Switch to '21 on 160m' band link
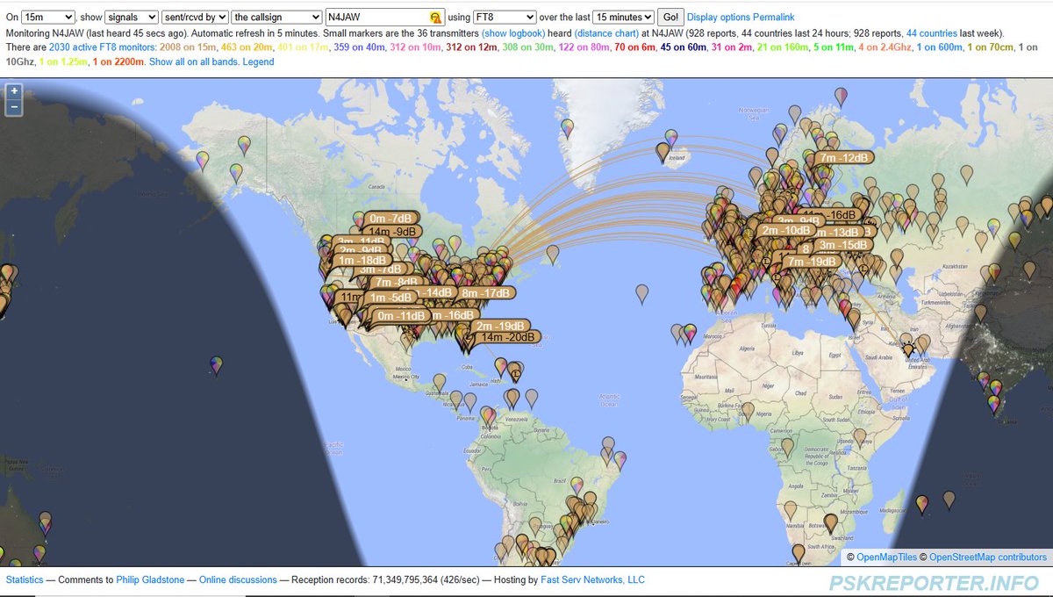This screenshot has width=1053, height=597. (783, 47)
